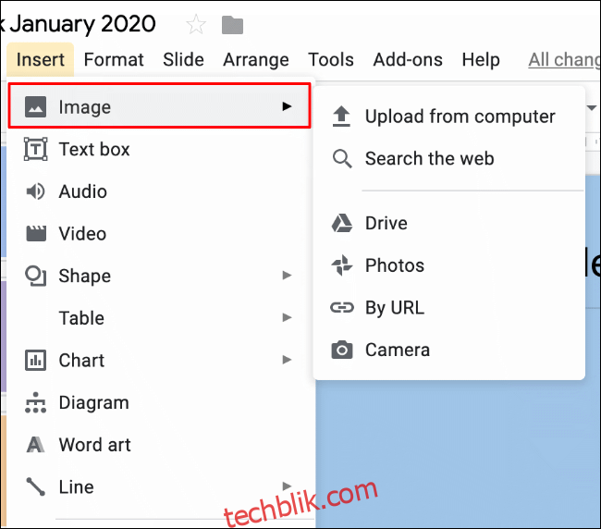
Task: Click the Text box icon
Action: click(36, 149)
